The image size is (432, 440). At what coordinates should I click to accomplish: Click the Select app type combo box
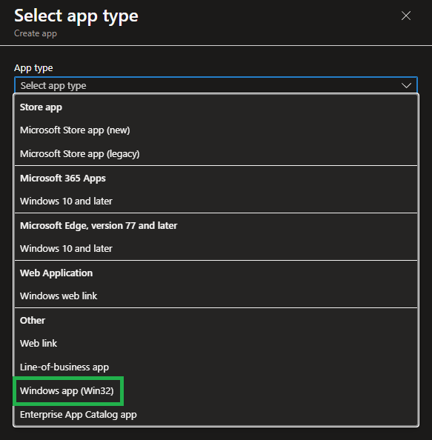coord(216,85)
